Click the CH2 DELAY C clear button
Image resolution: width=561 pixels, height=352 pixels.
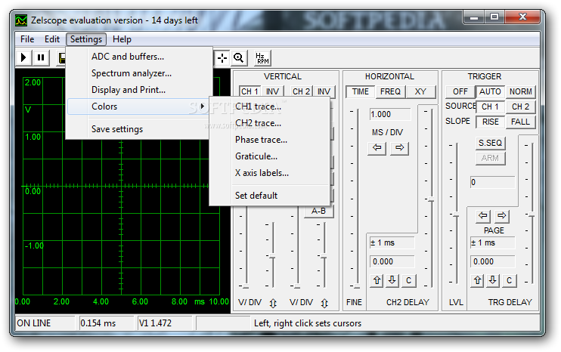tap(408, 280)
